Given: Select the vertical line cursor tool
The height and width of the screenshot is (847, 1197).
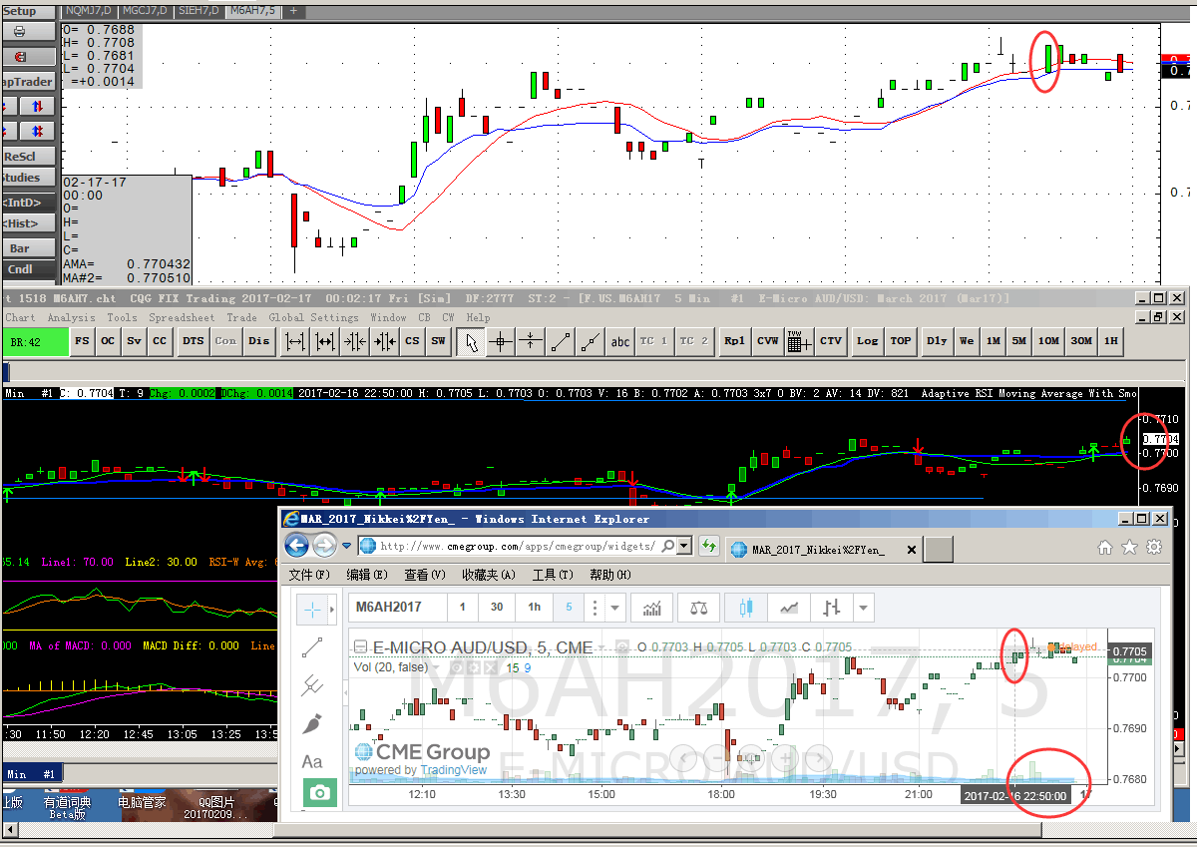Looking at the screenshot, I should (531, 341).
